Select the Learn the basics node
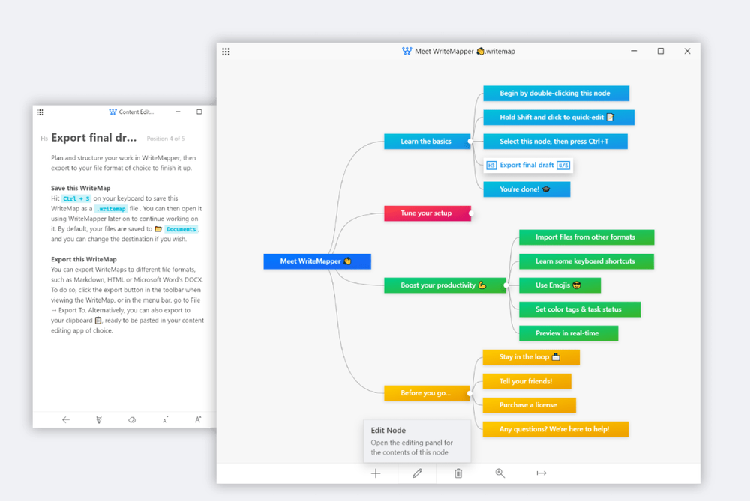This screenshot has width=750, height=501. tap(427, 142)
